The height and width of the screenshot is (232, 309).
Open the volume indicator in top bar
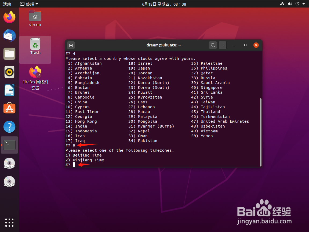[x=290, y=4]
